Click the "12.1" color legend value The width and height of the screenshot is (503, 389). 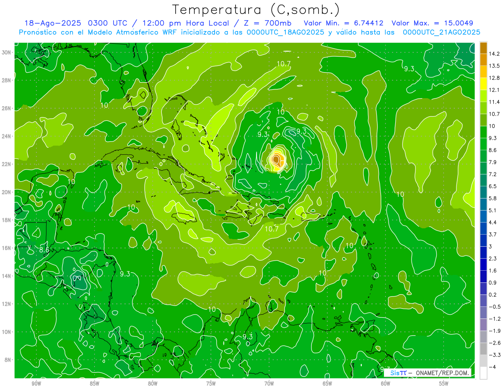coord(494,90)
